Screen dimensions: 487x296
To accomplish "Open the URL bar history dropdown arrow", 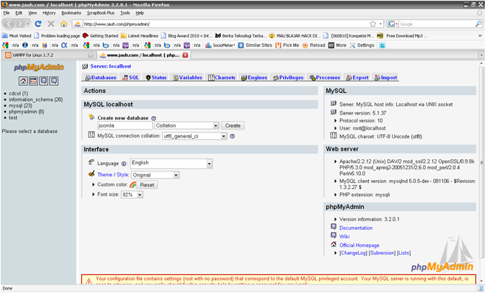I will [x=380, y=24].
